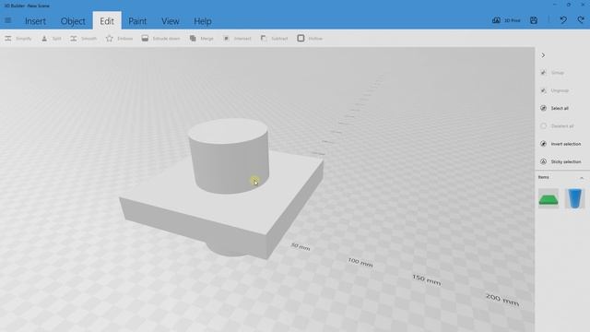Collapse the Items section

[x=582, y=177]
